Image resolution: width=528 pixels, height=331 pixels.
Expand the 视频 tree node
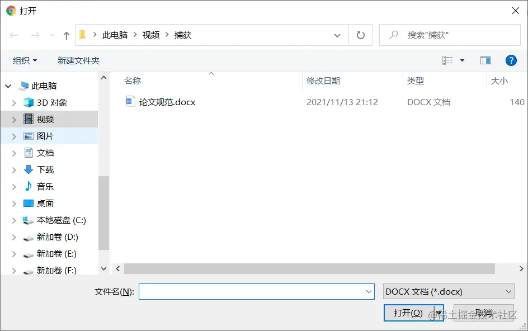[14, 120]
